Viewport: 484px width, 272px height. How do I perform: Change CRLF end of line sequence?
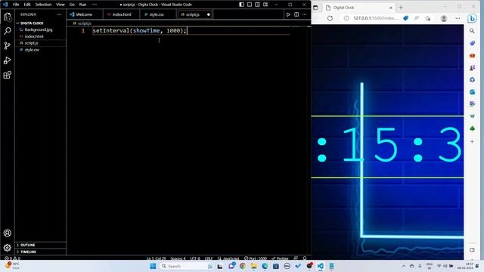pyautogui.click(x=209, y=258)
